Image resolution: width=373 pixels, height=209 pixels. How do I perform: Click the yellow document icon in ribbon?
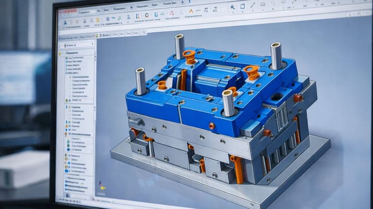tap(98, 20)
